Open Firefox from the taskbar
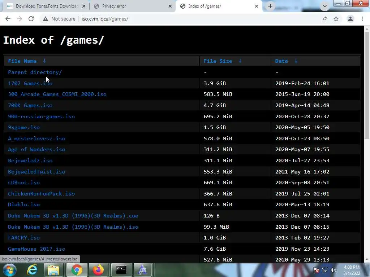Image resolution: width=370 pixels, height=277 pixels. (98, 270)
